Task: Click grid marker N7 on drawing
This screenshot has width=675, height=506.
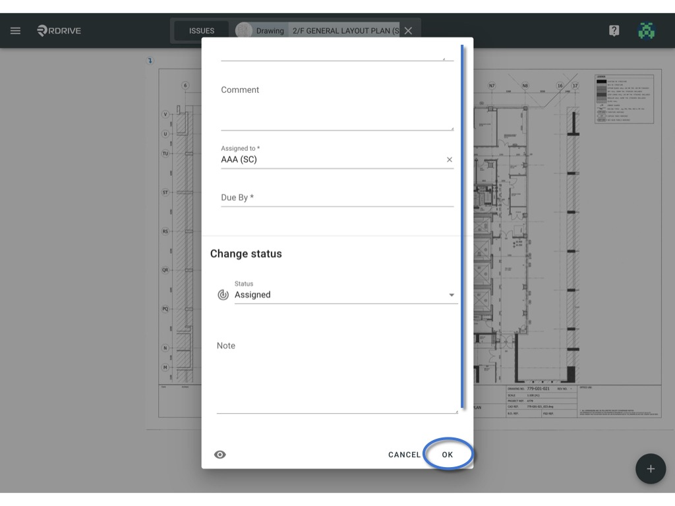Action: click(492, 86)
